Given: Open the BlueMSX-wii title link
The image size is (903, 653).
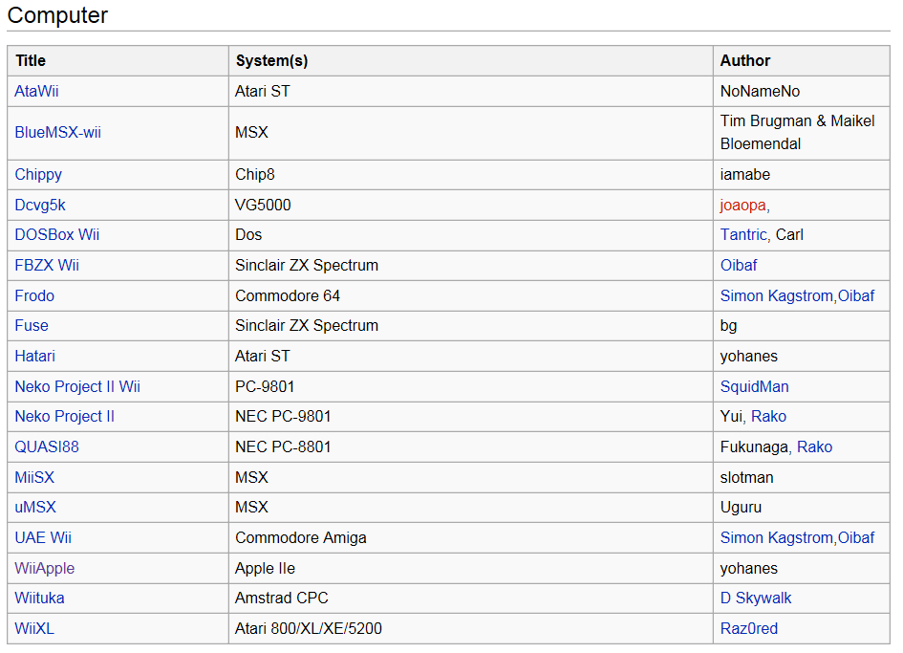Looking at the screenshot, I should [57, 133].
